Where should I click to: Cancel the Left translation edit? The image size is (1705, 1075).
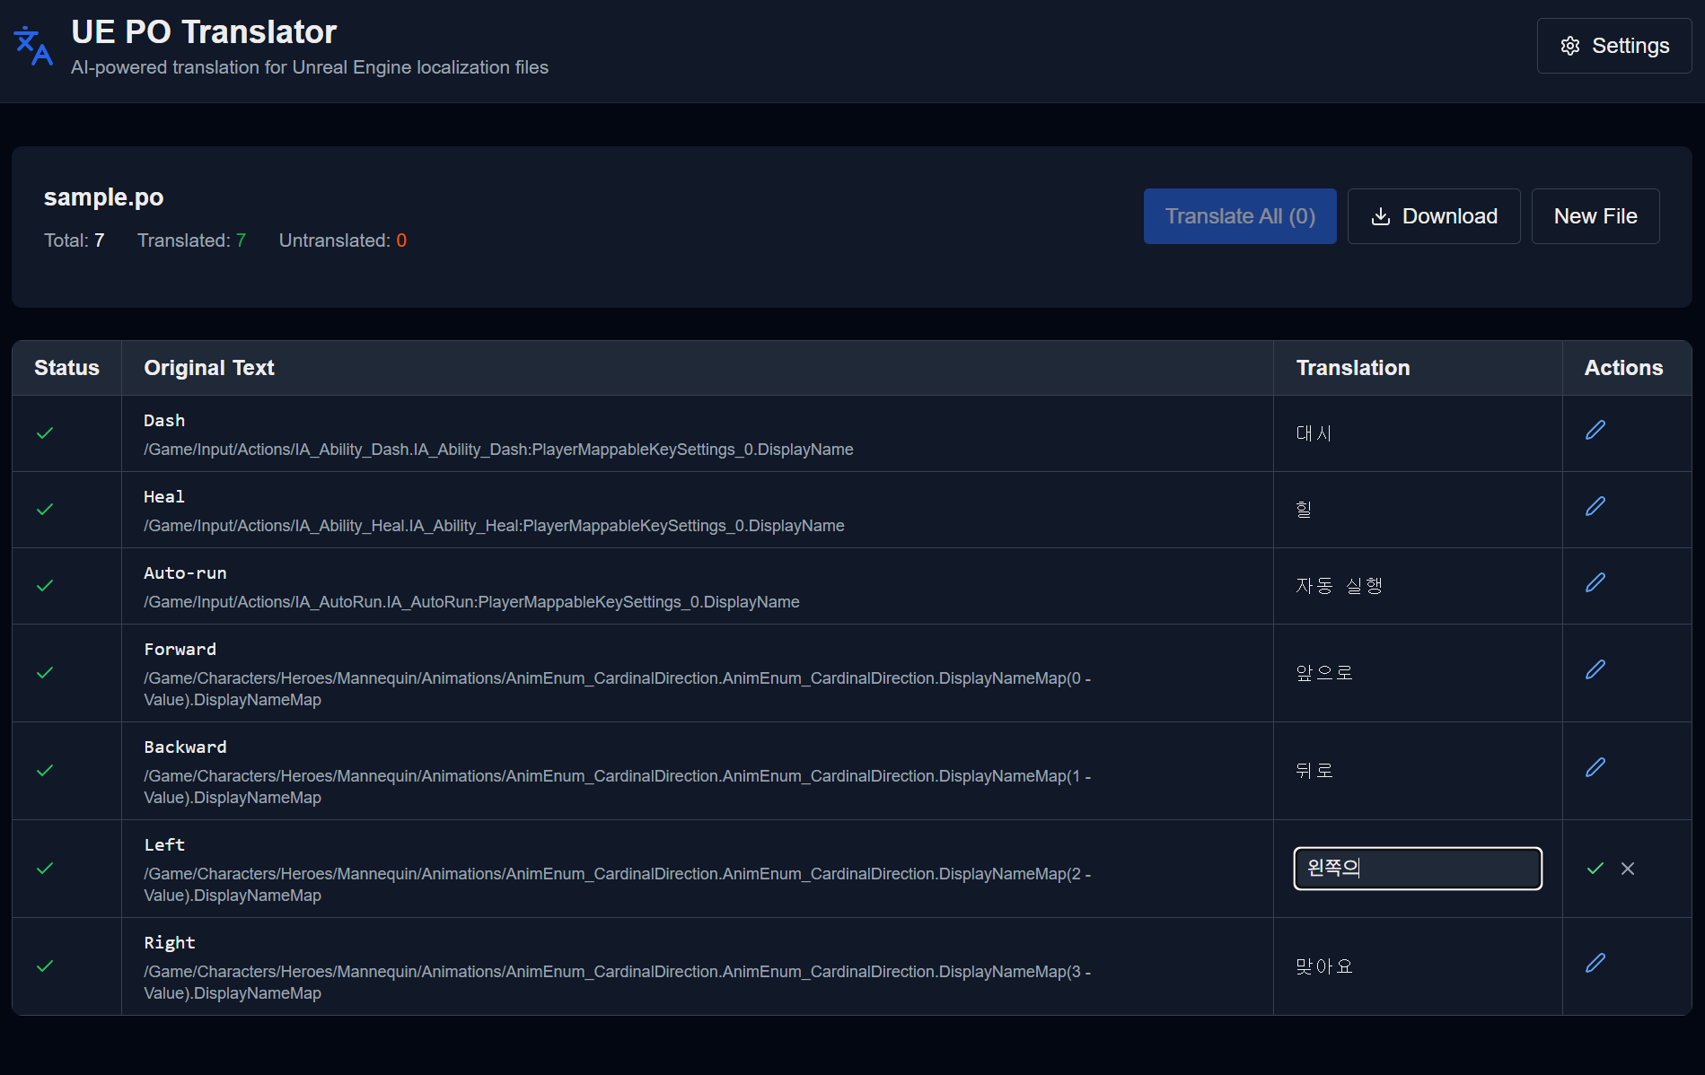(1628, 869)
